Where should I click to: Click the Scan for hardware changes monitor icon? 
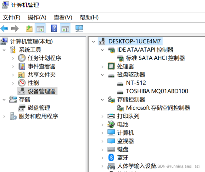[x=79, y=28]
